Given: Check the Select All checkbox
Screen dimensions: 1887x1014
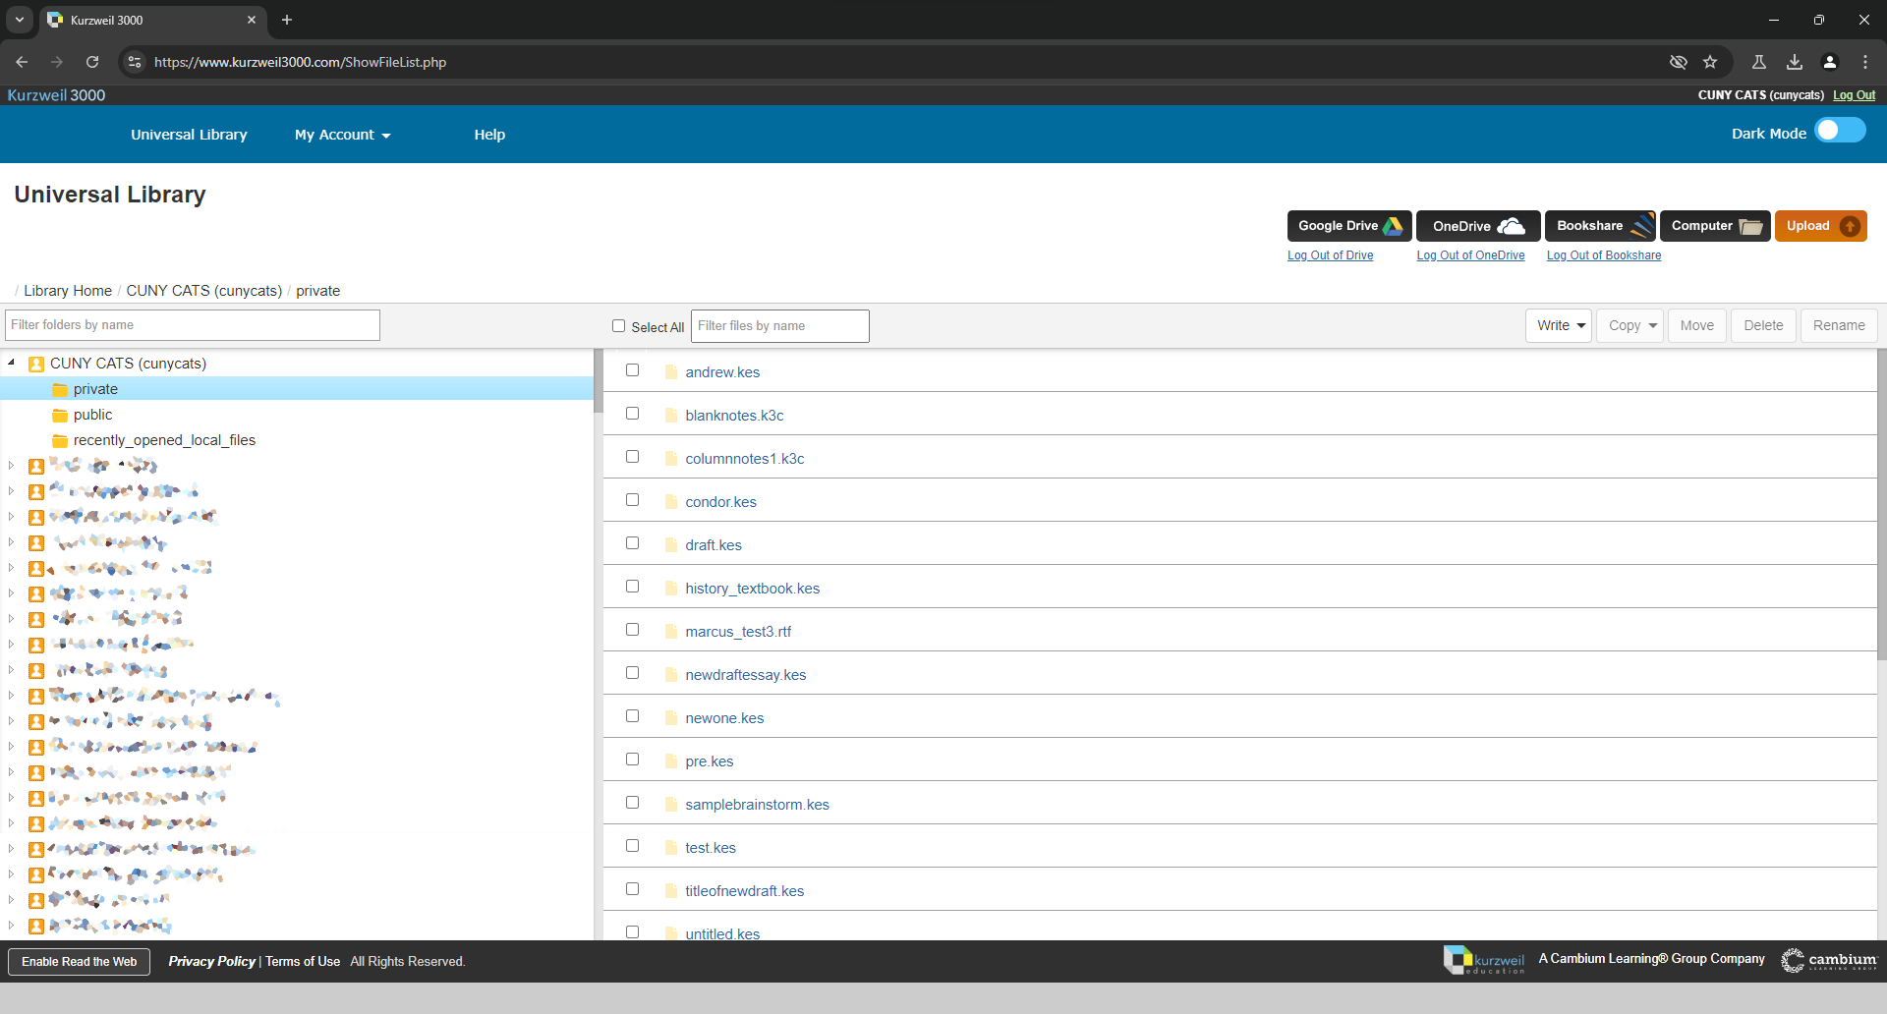Looking at the screenshot, I should pyautogui.click(x=618, y=326).
